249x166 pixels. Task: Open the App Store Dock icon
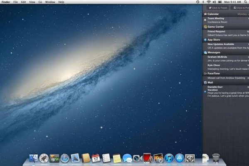click(179, 158)
